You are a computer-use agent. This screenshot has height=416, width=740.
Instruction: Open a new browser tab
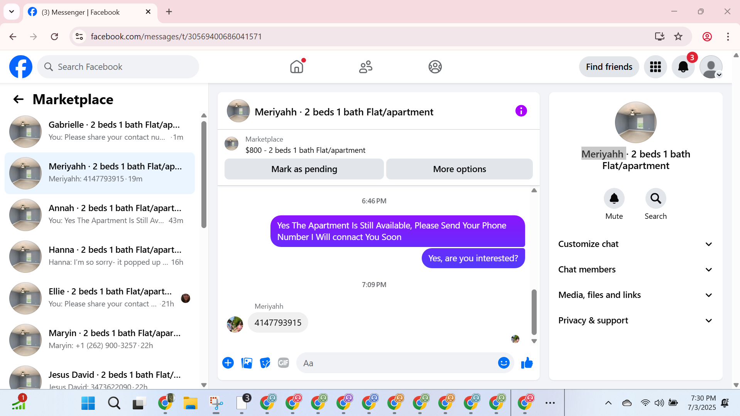(169, 12)
